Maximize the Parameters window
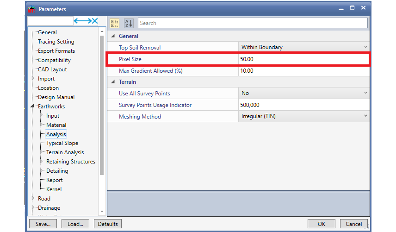This screenshot has height=232, width=396. tap(353, 8)
